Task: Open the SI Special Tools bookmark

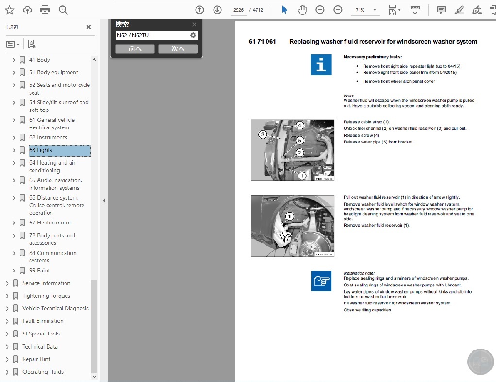Action: pyautogui.click(x=41, y=334)
